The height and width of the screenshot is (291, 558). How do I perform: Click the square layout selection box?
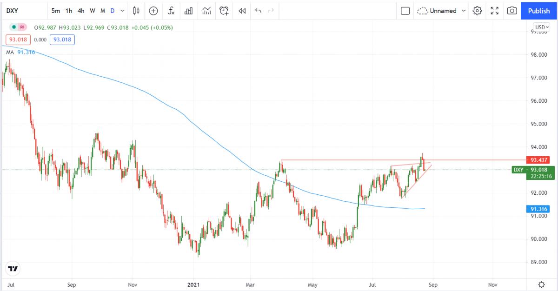405,11
